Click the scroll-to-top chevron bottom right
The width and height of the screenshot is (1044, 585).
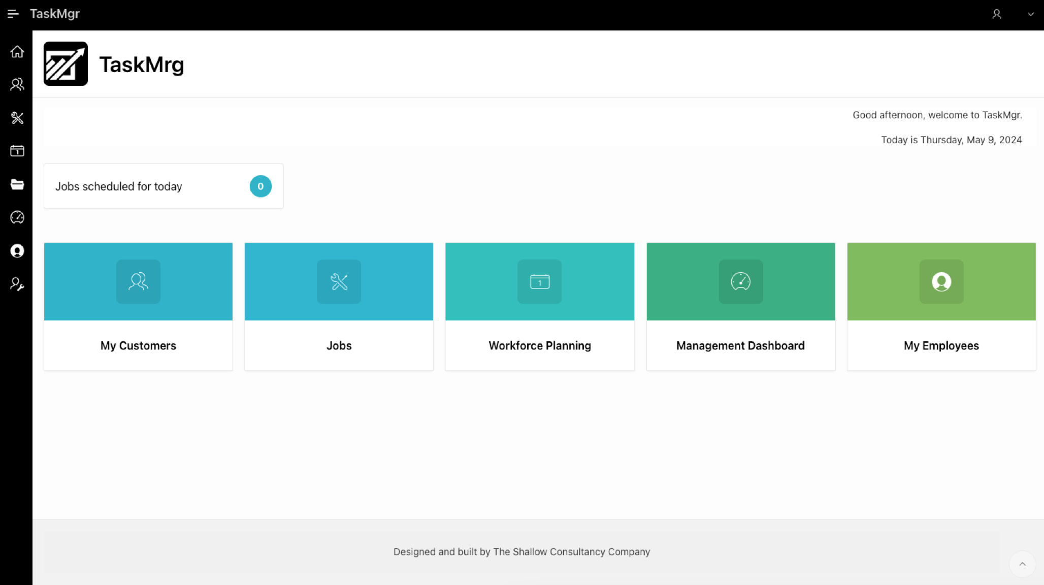(x=1022, y=564)
